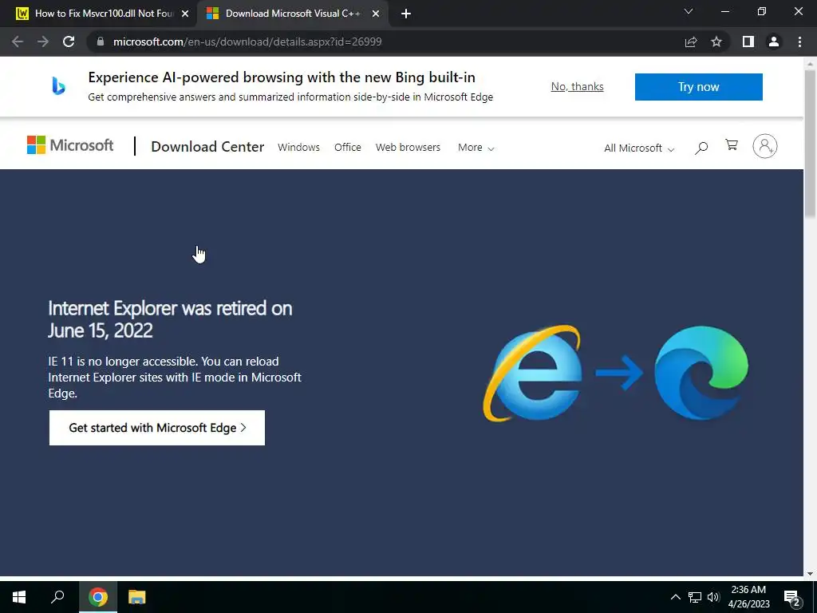The image size is (817, 613).
Task: Close the Download Microsoft Visual C++ tab
Action: coord(376,14)
